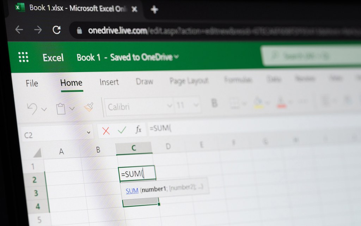The width and height of the screenshot is (361, 226).
Task: Switch to the Insert tab
Action: point(109,82)
